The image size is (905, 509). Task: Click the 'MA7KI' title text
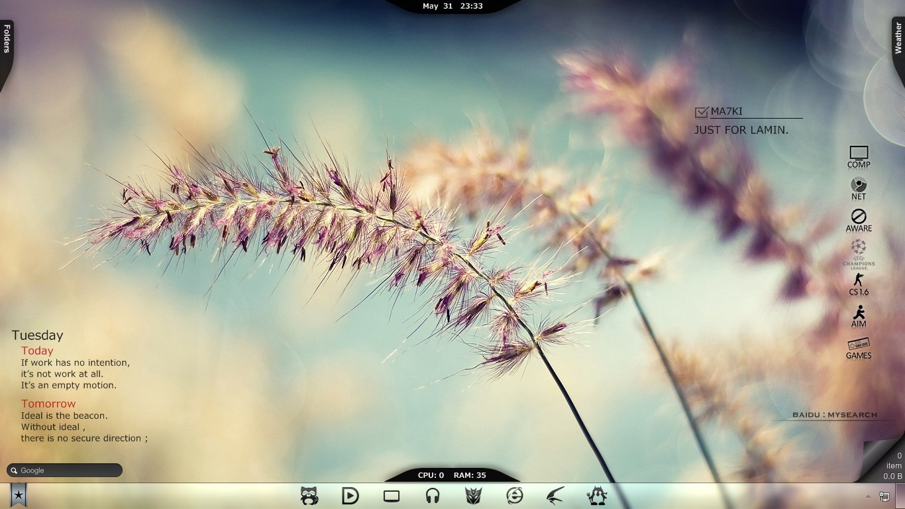(727, 111)
